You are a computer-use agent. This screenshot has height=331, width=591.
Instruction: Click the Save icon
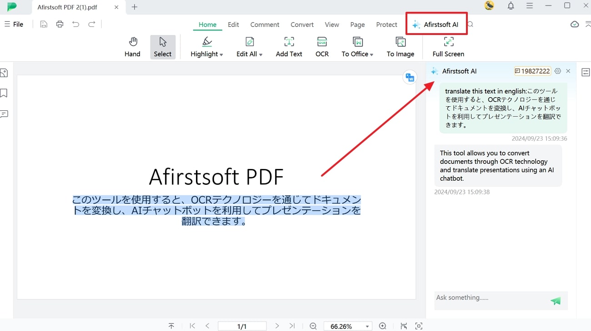[x=44, y=24]
